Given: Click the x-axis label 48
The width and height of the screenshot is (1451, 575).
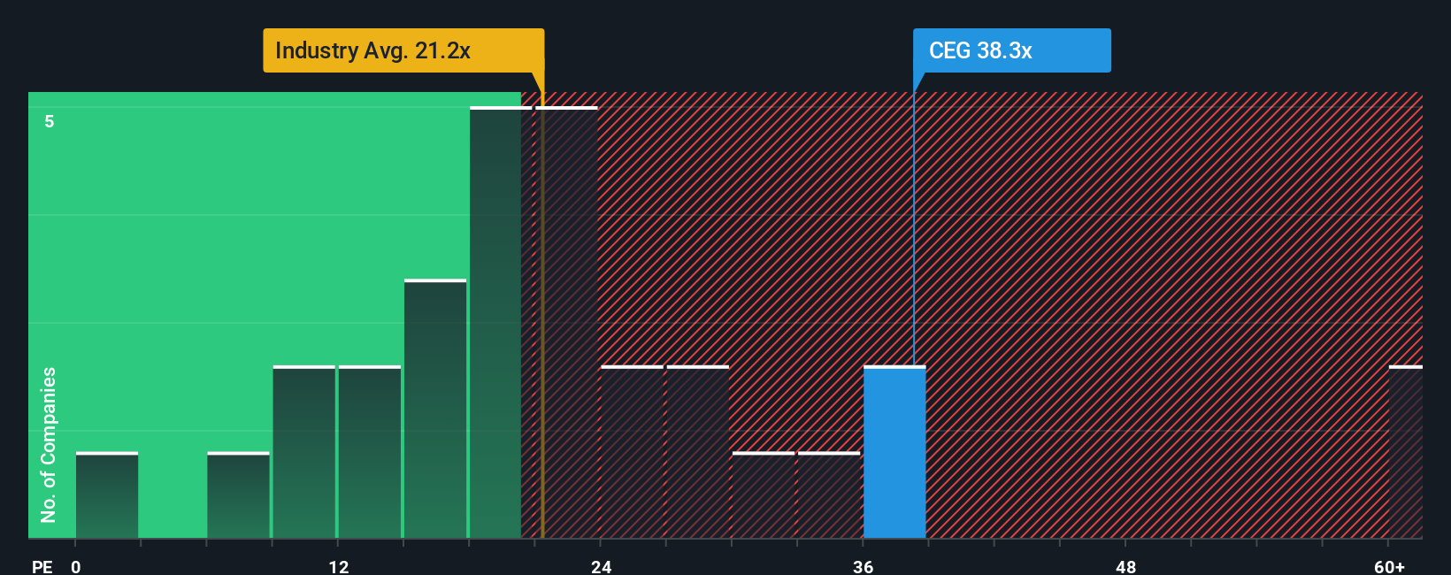Looking at the screenshot, I should (1125, 566).
